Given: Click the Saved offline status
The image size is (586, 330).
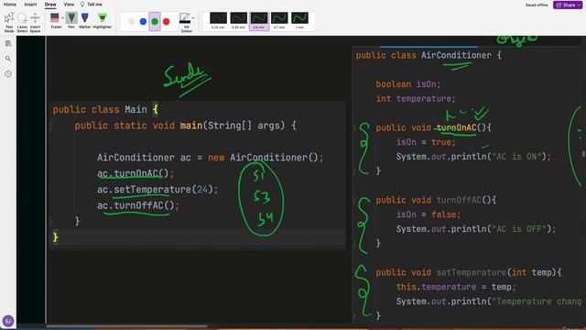Looking at the screenshot, I should [537, 5].
